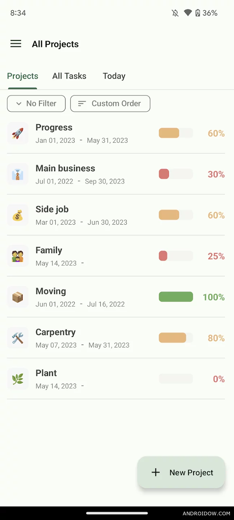Open the Plant project 0% percentage label
Viewport: 234px width, 520px height.
pyautogui.click(x=218, y=379)
